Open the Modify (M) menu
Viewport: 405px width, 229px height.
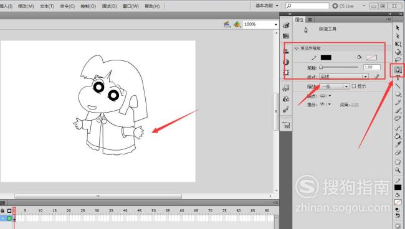tap(26, 6)
